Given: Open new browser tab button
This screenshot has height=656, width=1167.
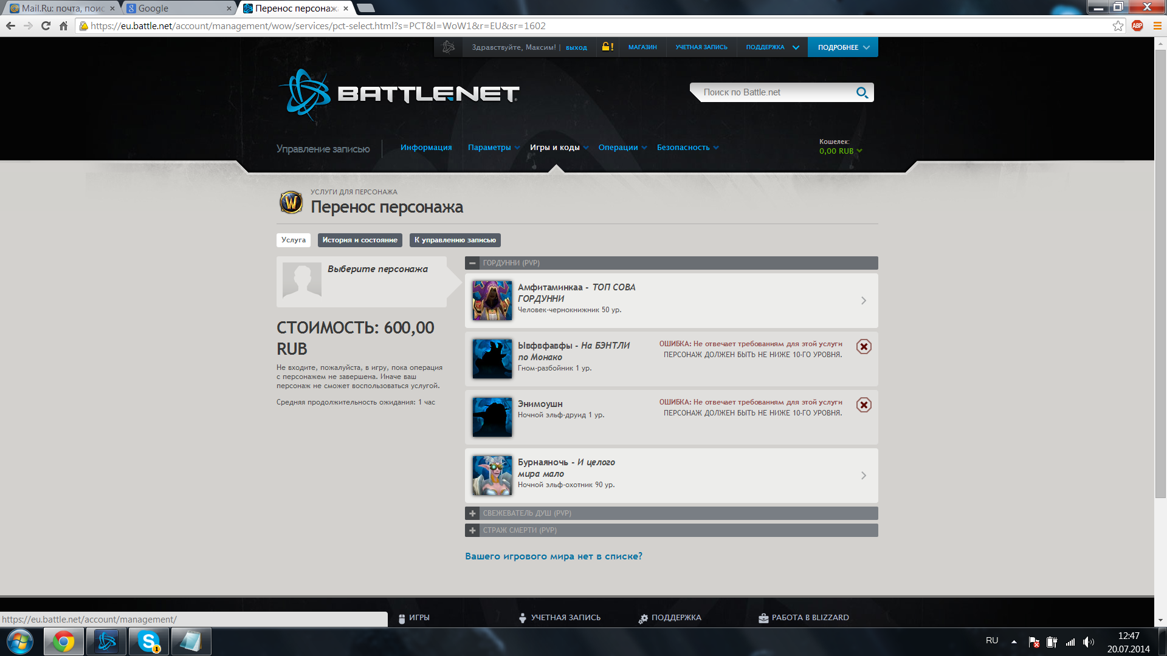Looking at the screenshot, I should (366, 8).
